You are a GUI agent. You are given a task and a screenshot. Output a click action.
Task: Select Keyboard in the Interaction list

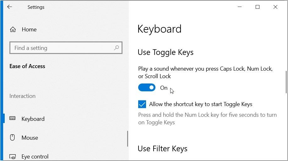33,119
